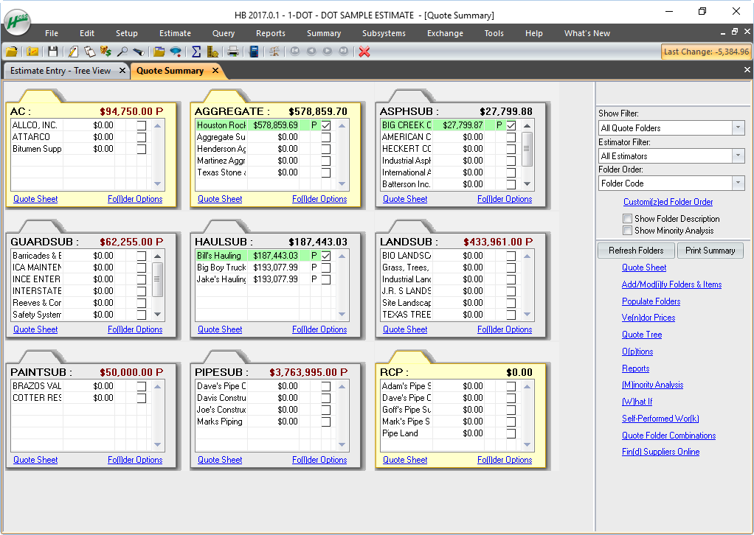Click the Refresh Folders button

635,250
